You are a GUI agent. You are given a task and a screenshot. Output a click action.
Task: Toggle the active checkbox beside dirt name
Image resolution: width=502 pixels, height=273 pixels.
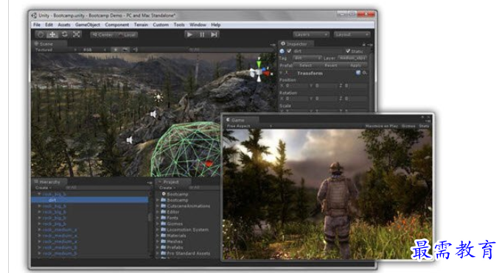click(x=289, y=51)
